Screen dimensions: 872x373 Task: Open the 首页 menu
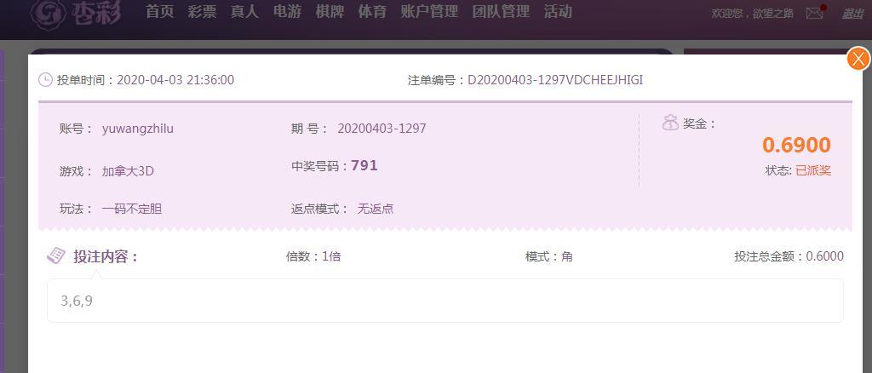point(160,12)
